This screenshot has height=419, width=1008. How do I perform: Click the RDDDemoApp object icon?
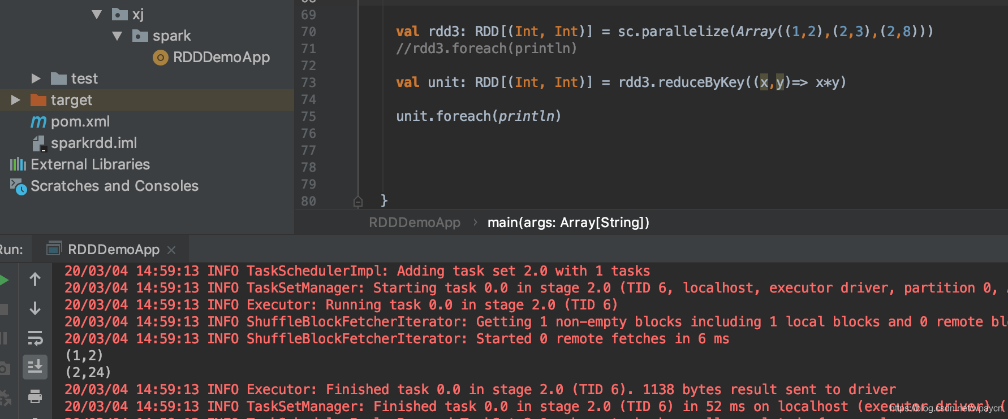pyautogui.click(x=161, y=58)
